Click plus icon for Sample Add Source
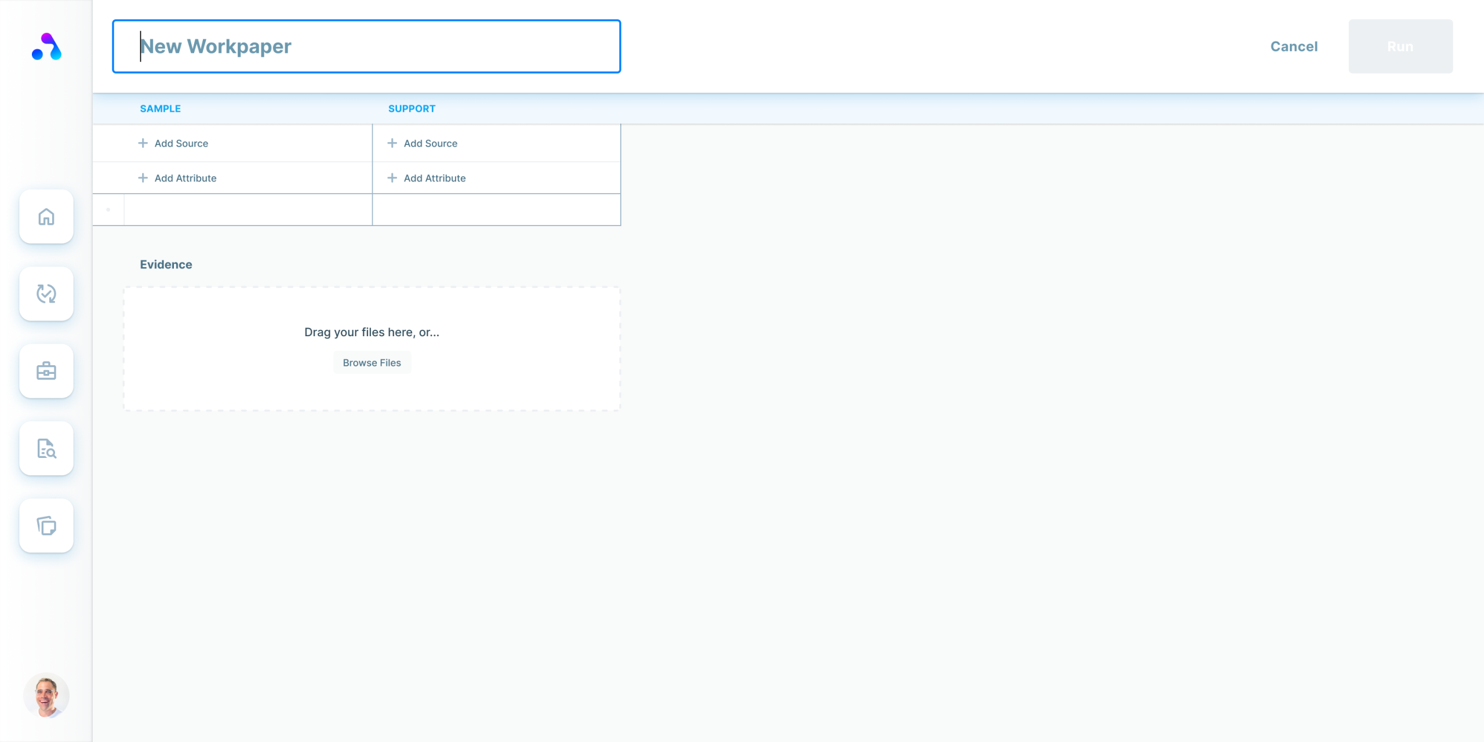The image size is (1484, 742). pyautogui.click(x=143, y=143)
